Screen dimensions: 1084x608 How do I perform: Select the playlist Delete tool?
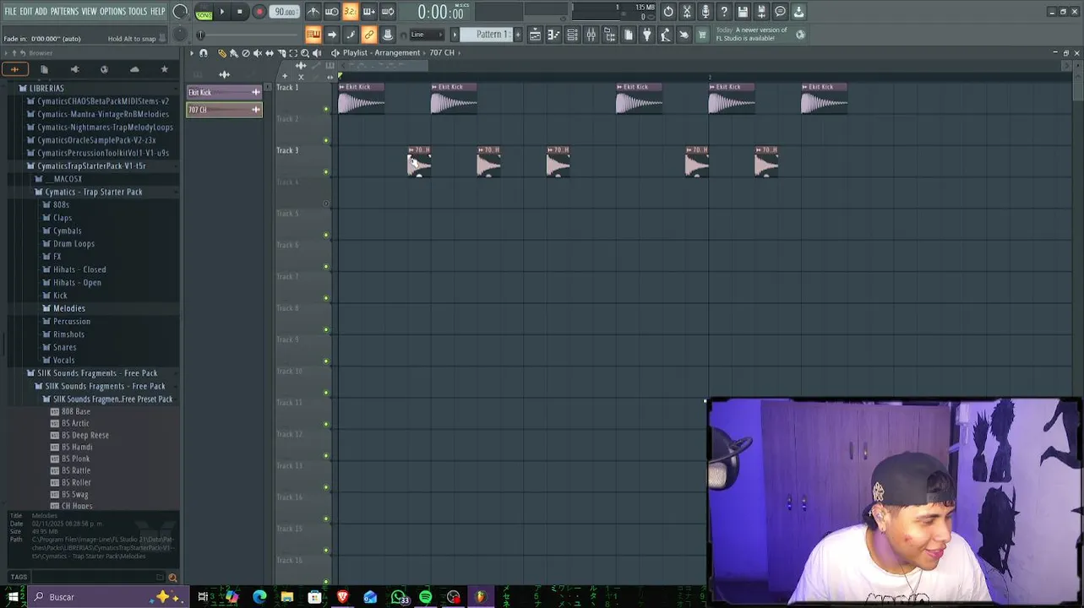point(246,53)
